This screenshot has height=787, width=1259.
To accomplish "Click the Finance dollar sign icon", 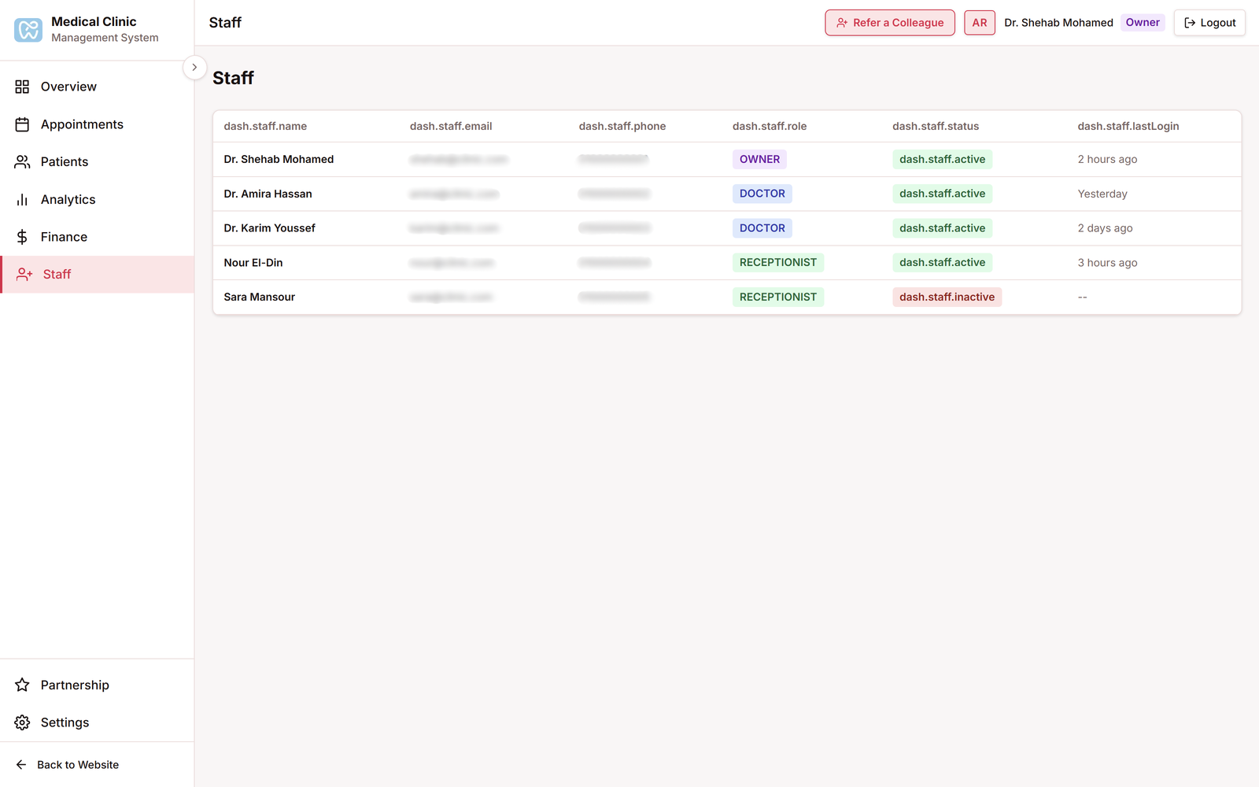I will (22, 237).
